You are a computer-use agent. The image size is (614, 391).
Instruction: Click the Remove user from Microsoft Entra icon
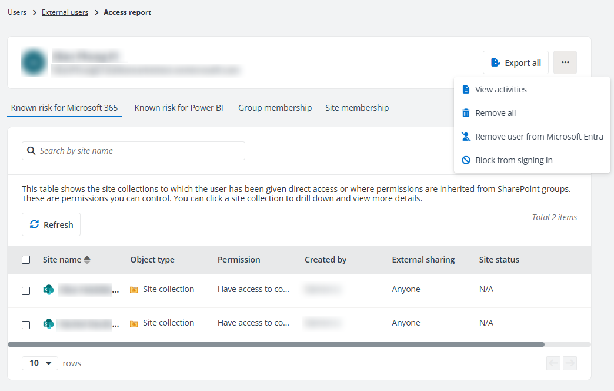pos(465,136)
